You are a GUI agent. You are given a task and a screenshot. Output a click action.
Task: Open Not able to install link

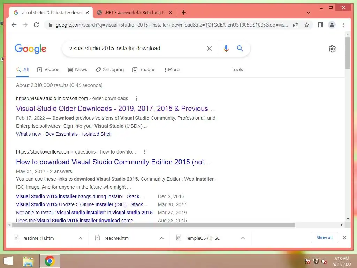click(x=84, y=213)
